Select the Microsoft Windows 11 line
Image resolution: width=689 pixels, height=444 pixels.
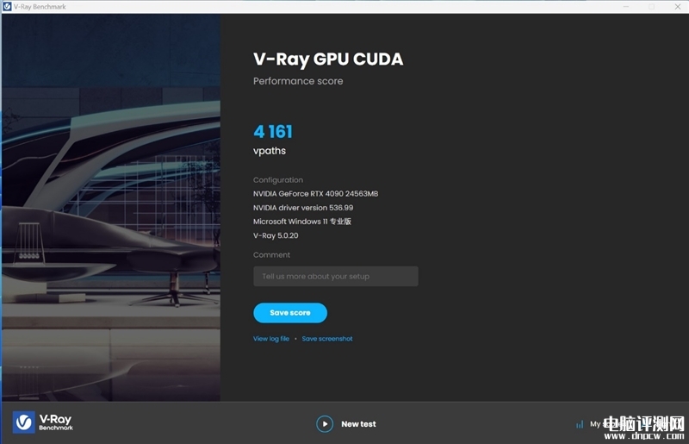pyautogui.click(x=302, y=222)
